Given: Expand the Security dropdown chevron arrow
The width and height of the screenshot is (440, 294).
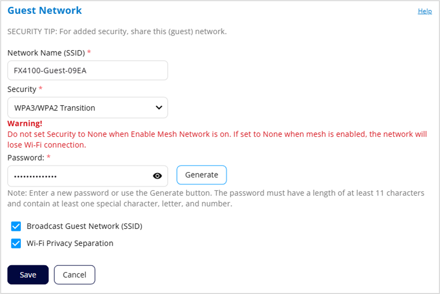Looking at the screenshot, I should pyautogui.click(x=159, y=108).
